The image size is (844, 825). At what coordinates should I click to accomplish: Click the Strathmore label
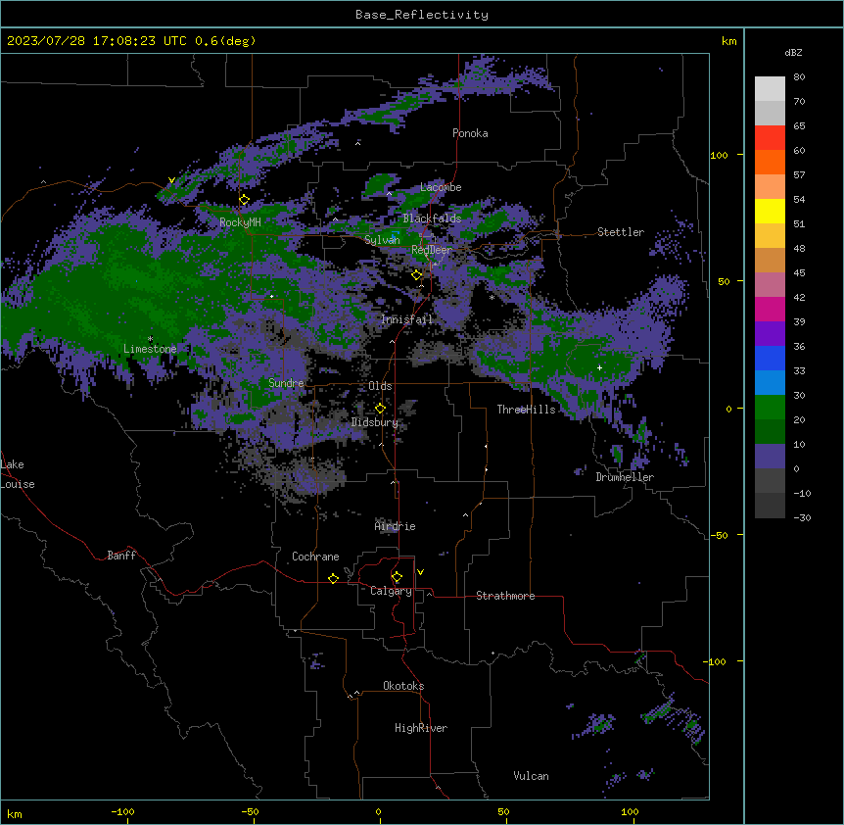pos(505,596)
